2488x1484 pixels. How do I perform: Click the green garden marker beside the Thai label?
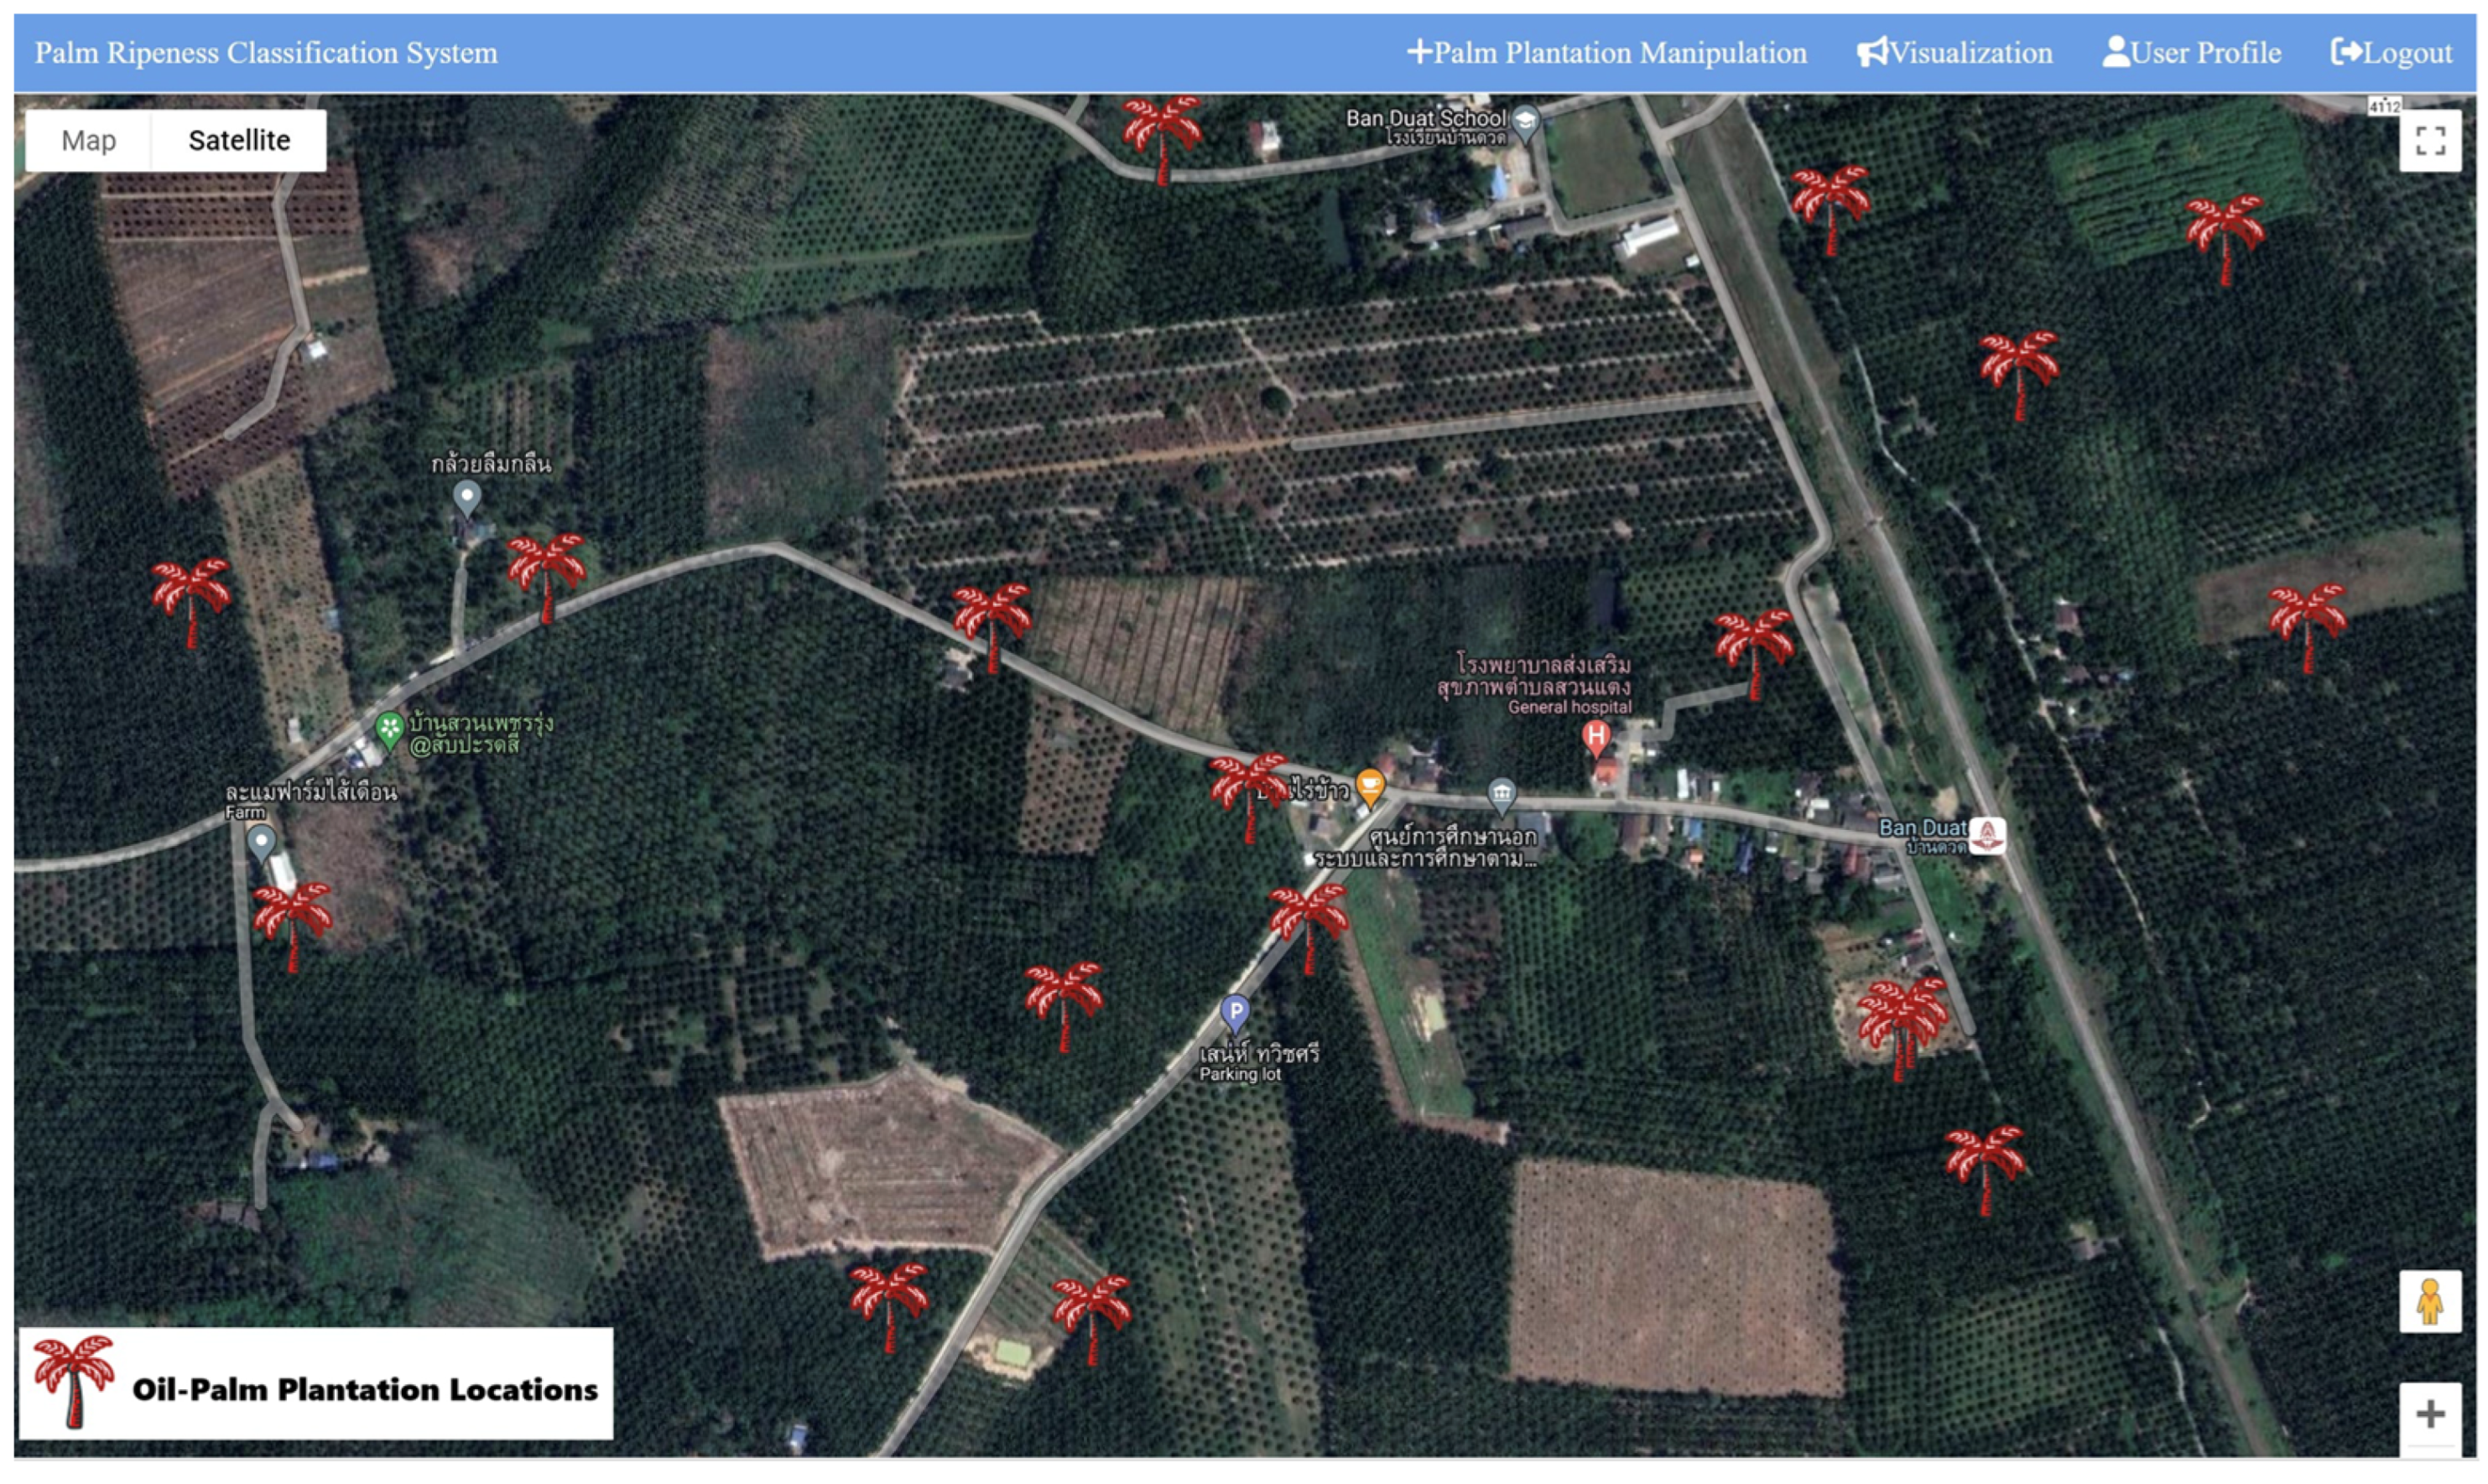(389, 729)
